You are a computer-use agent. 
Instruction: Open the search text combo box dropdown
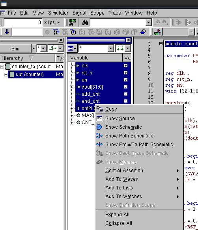pos(148,22)
